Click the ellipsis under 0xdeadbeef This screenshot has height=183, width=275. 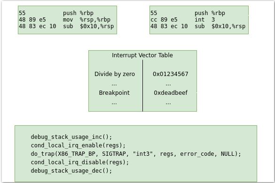point(168,103)
